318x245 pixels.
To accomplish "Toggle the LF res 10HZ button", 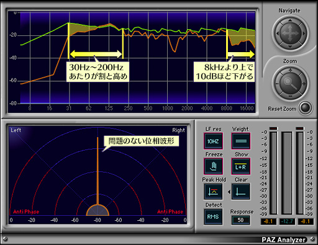I will (x=213, y=141).
